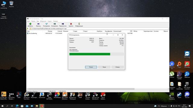This screenshot has height=108, width=193.
Task: Click the CRC column header
Action: pyautogui.click(x=131, y=31)
